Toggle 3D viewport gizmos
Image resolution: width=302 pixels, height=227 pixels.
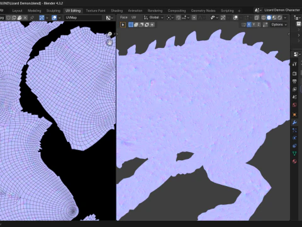223,18
